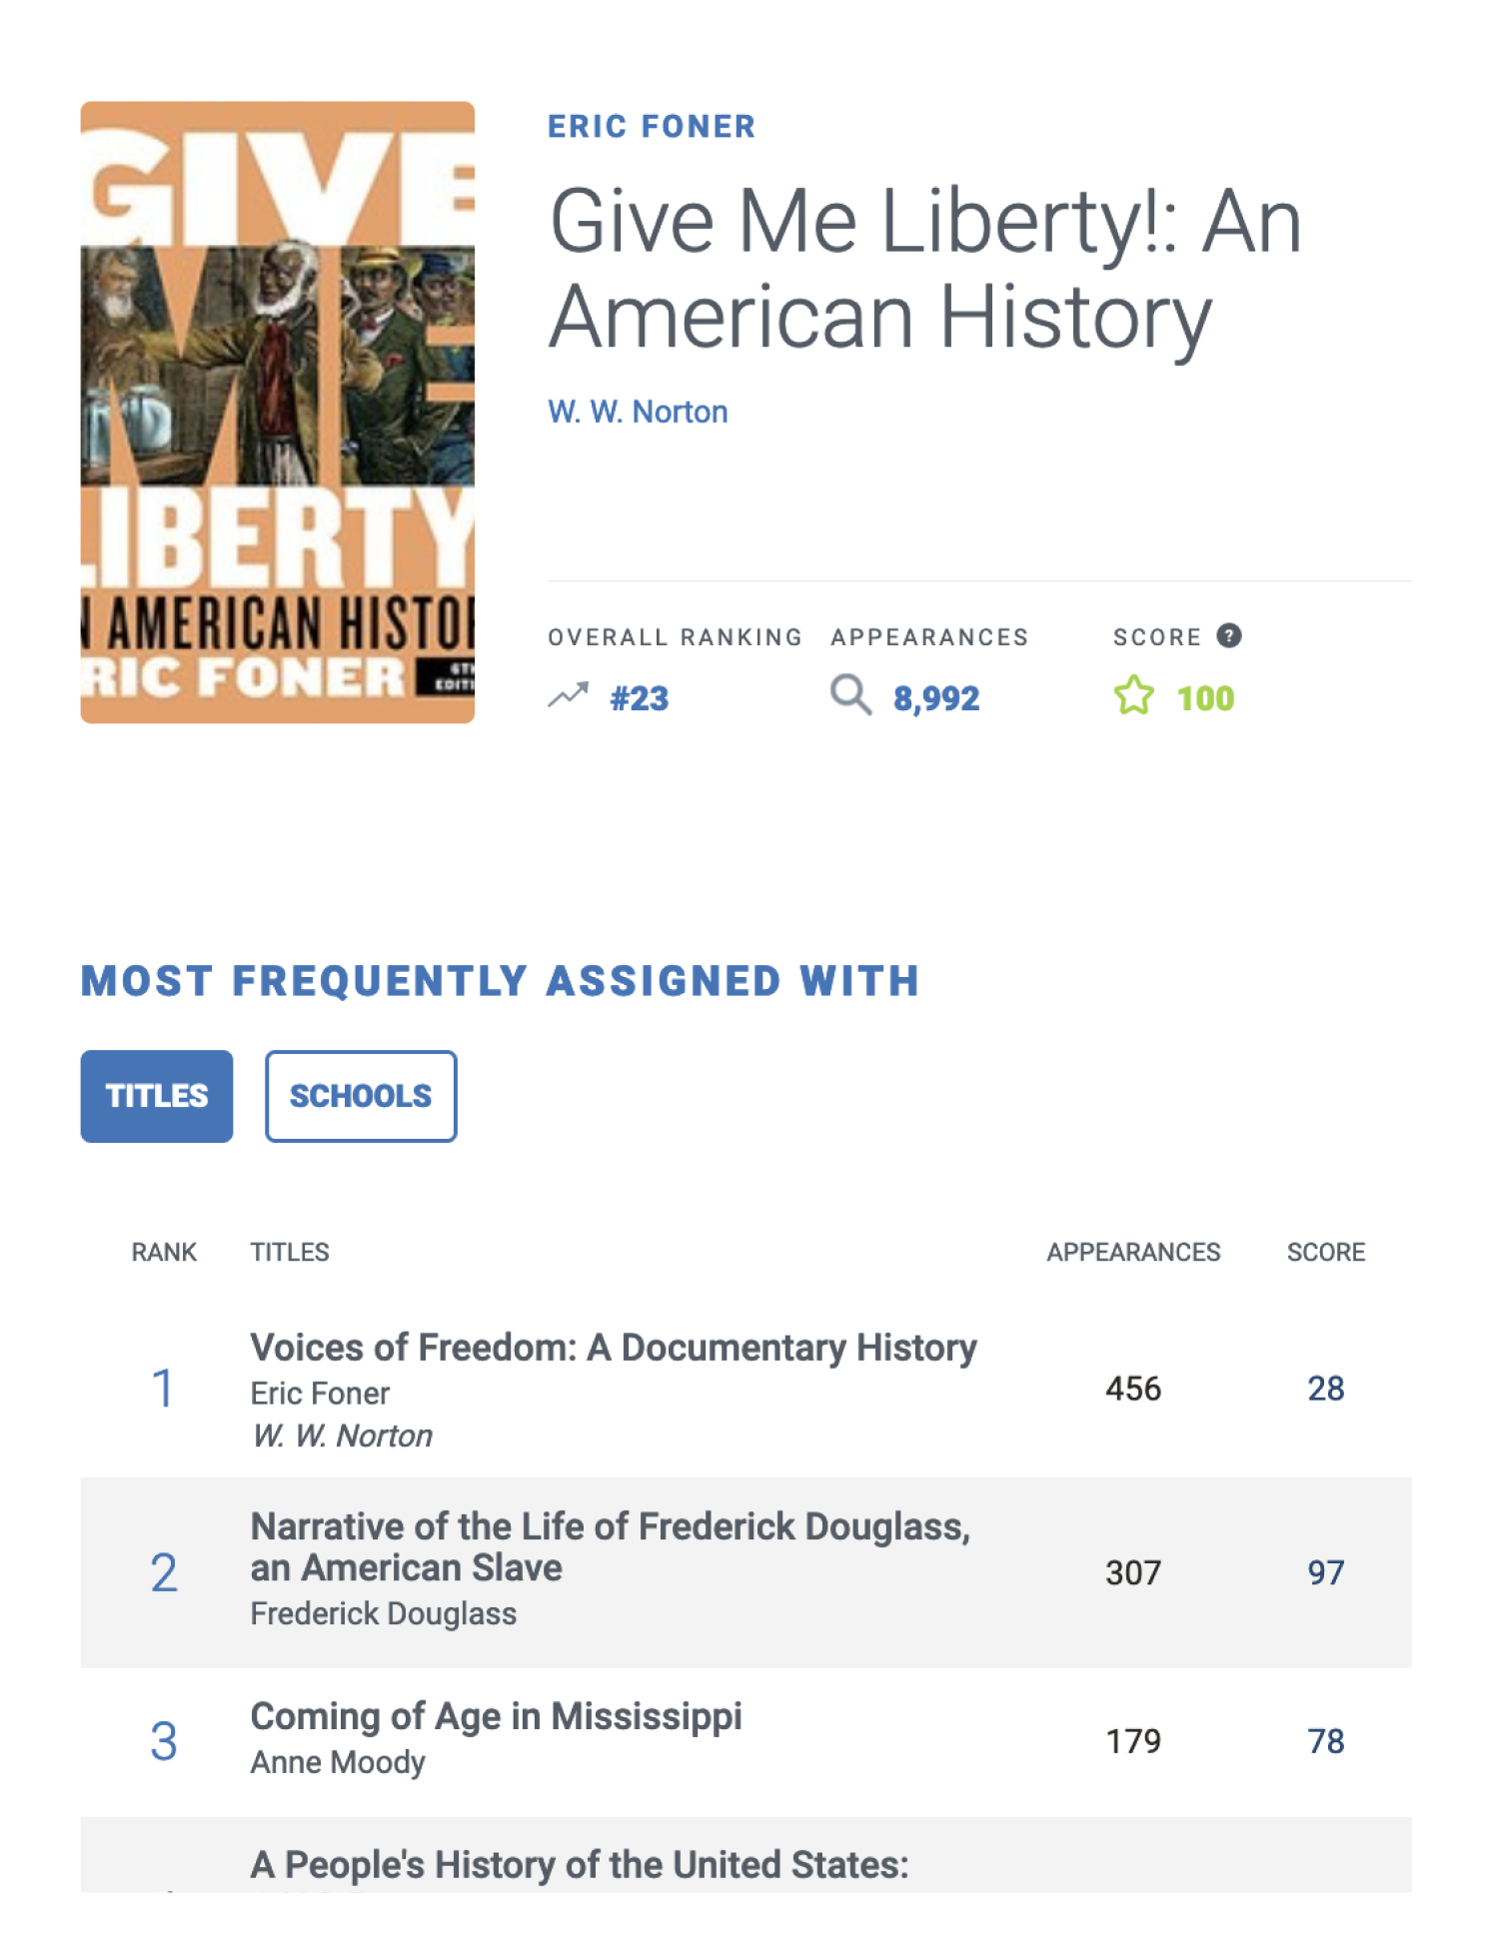Click rank number 3 in the list

pyautogui.click(x=164, y=1741)
